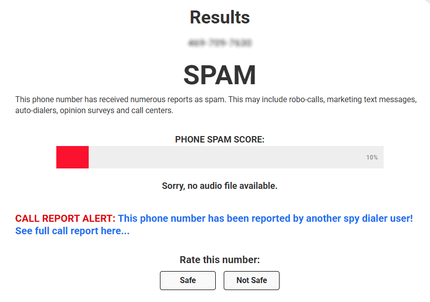
Task: Click the See full call report here text
Action: coord(72,231)
